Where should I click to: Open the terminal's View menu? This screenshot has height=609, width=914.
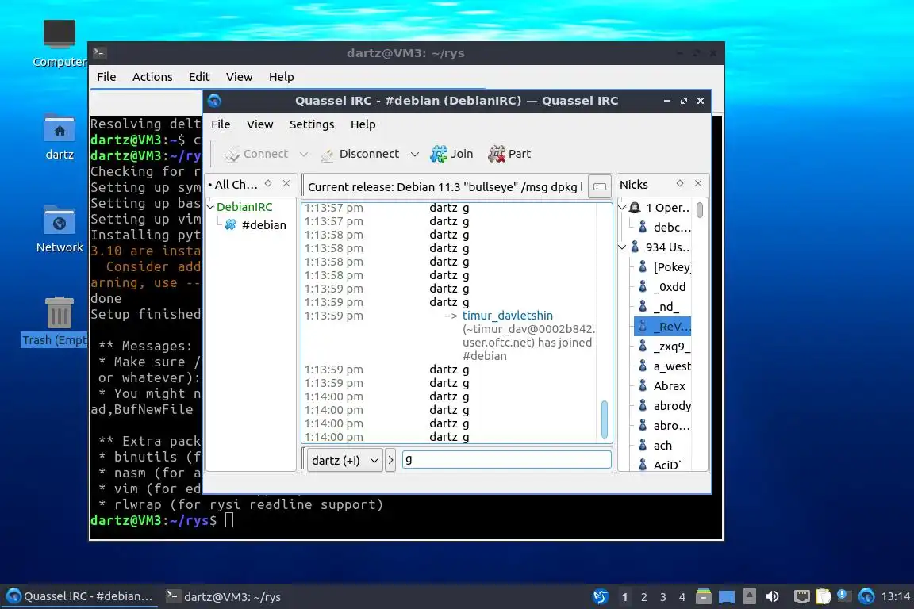[x=239, y=76]
